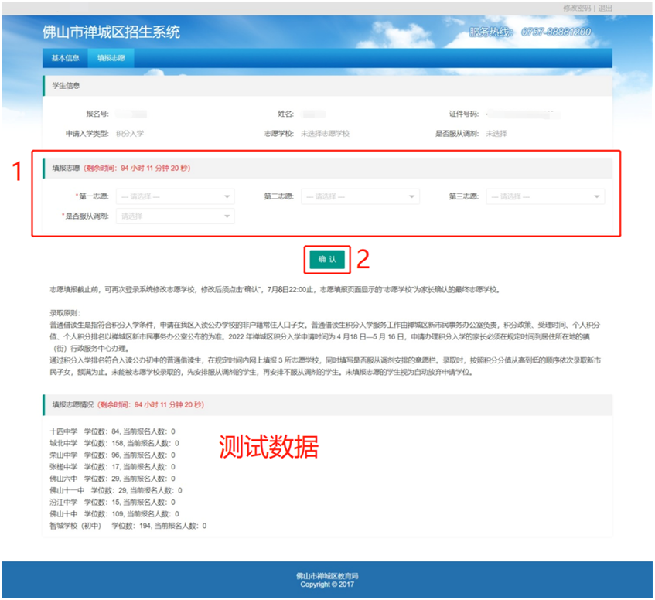
Task: Click the red 测试数据 watermark text
Action: click(268, 446)
